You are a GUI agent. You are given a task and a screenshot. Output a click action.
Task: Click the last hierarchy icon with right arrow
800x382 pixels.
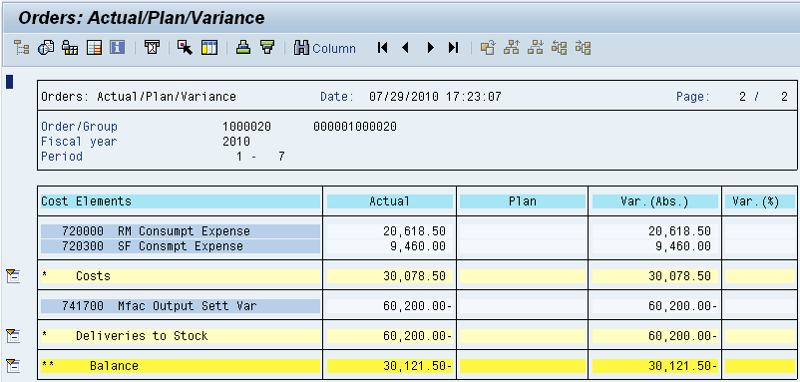click(584, 48)
